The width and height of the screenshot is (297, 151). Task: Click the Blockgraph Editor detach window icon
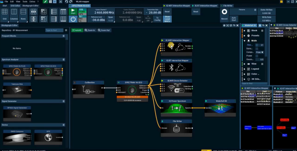pos(234,25)
